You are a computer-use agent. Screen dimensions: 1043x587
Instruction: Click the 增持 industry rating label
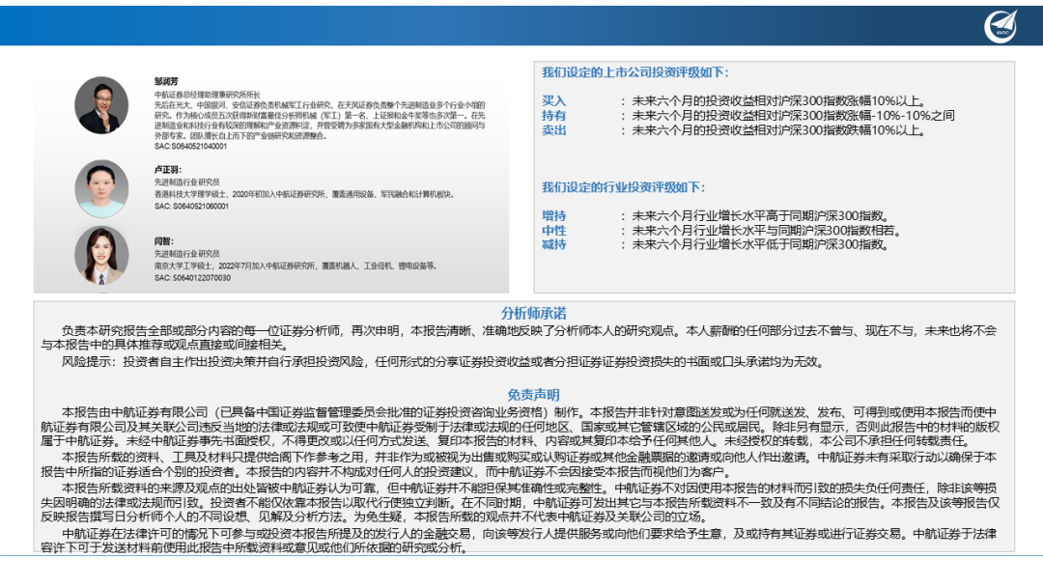[x=553, y=216]
